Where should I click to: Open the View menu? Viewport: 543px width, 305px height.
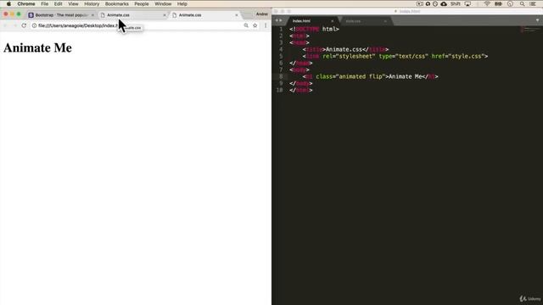point(73,3)
